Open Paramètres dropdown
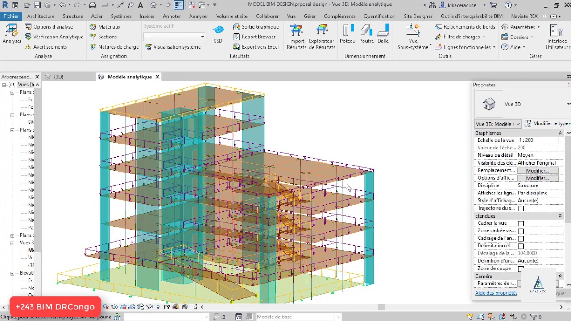This screenshot has width=571, height=321. pyautogui.click(x=521, y=27)
